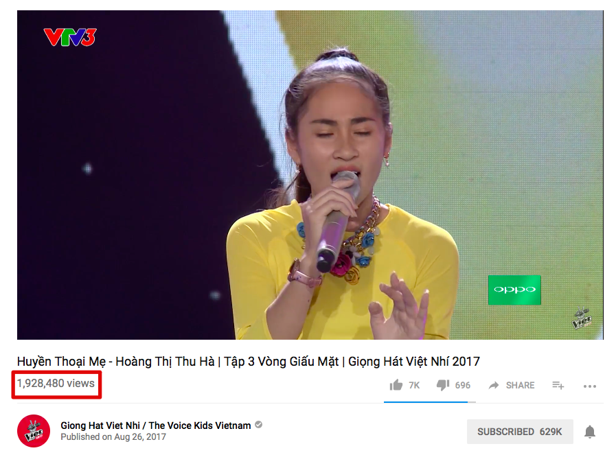Like the video with the thumbs-up icon
Viewport: 616px width, 455px height.
point(396,385)
